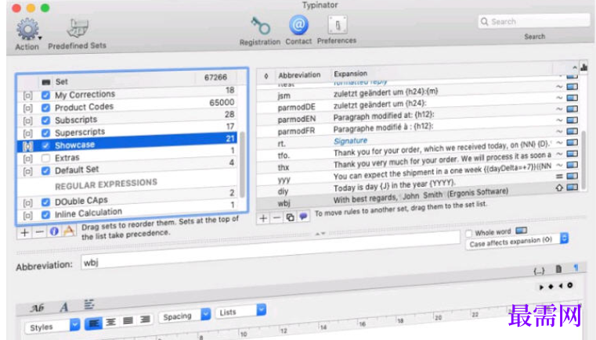Viewport: 596px width, 340px height.
Task: Open statistics bar chart icon
Action: tap(583, 67)
